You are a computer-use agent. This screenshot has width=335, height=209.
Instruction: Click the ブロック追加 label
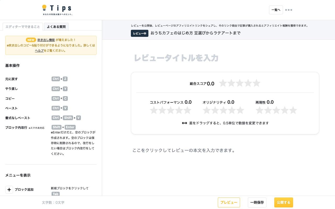(x=24, y=190)
